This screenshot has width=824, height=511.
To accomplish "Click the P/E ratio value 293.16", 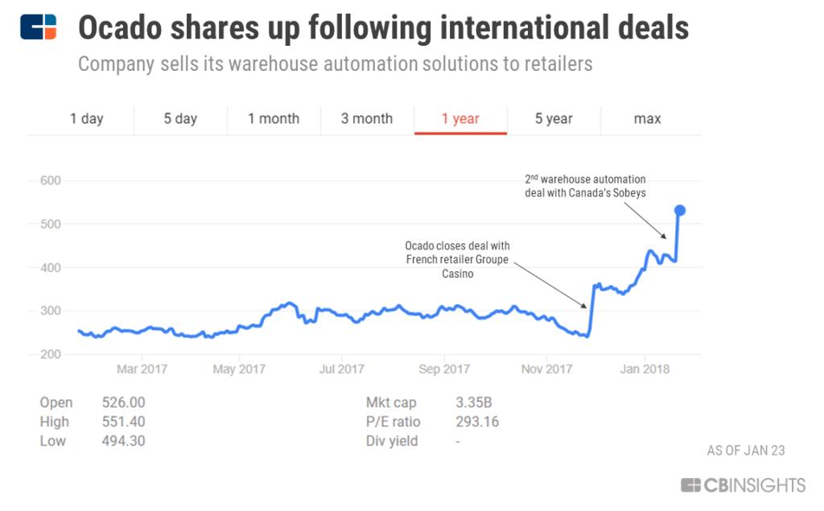I will point(477,422).
